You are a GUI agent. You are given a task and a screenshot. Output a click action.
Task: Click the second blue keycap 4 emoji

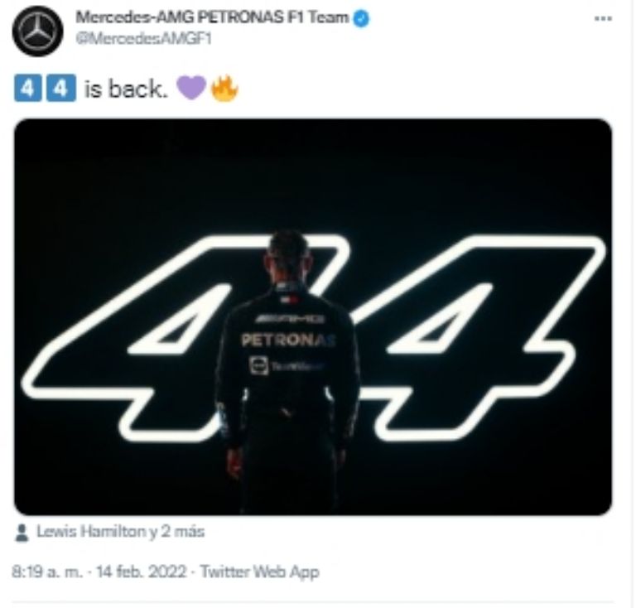(55, 89)
